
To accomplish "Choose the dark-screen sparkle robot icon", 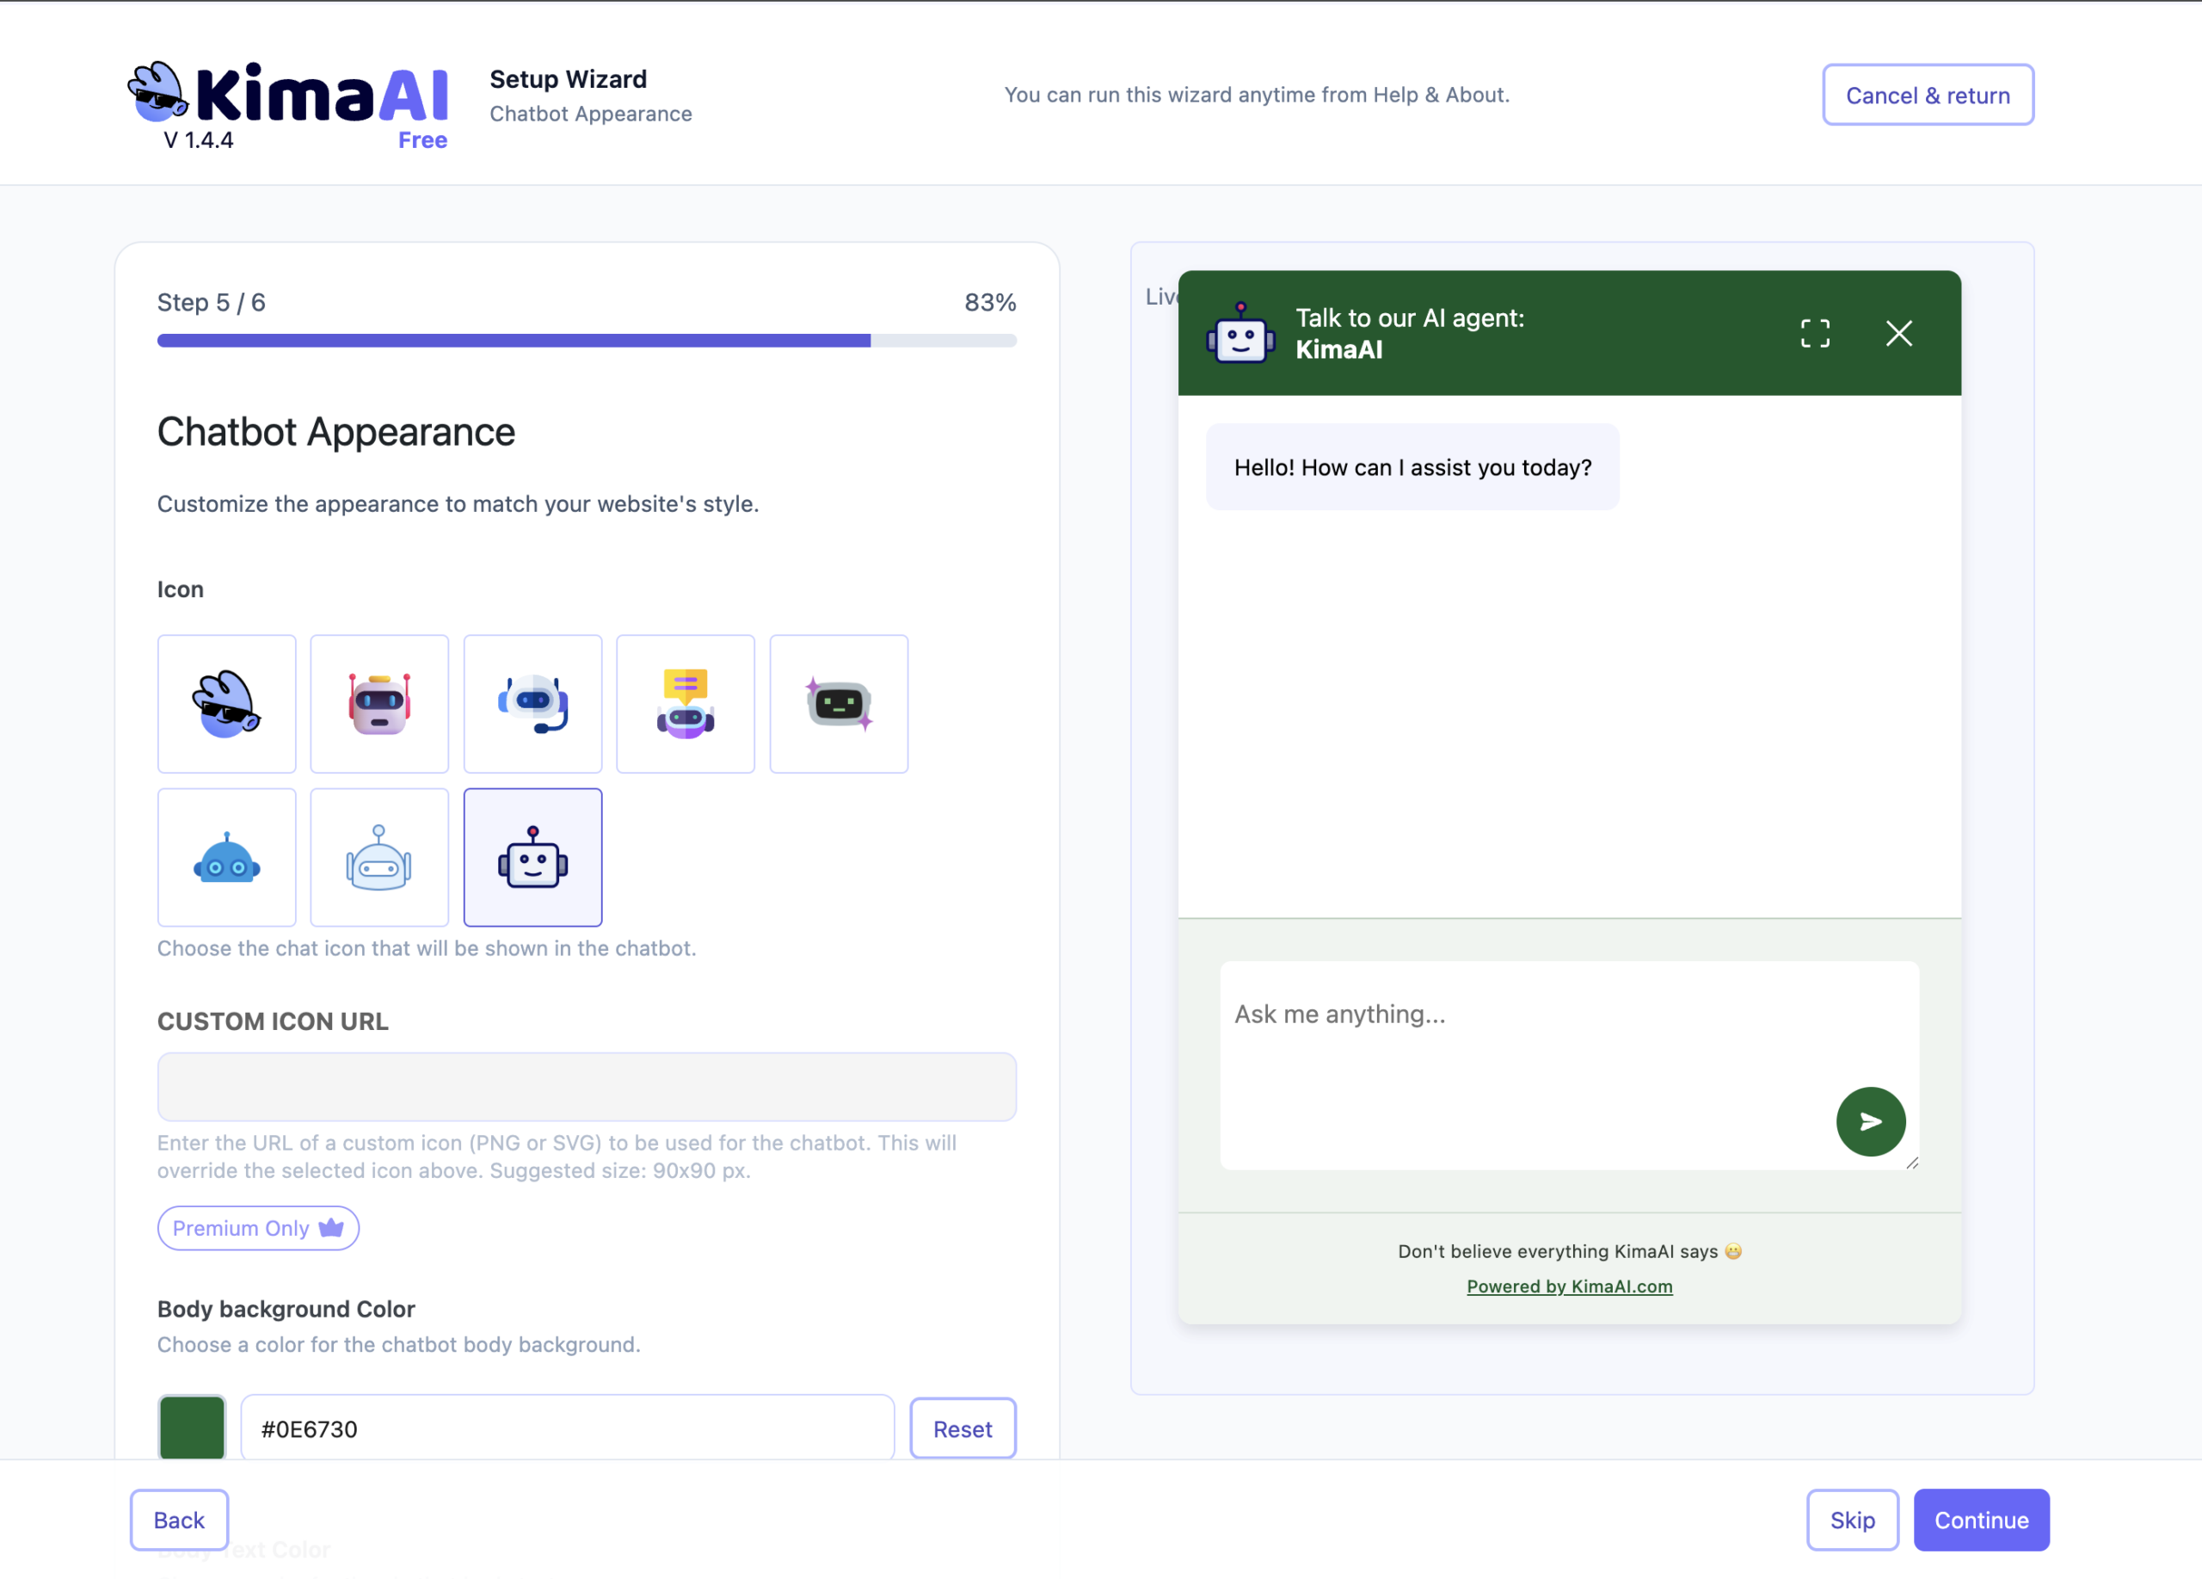I will tap(839, 704).
